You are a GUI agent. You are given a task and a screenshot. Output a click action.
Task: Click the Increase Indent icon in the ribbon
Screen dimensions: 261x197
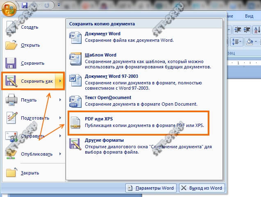click(247, 30)
